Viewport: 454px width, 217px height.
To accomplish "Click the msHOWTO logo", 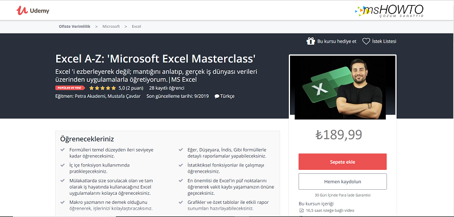I will 390,11.
